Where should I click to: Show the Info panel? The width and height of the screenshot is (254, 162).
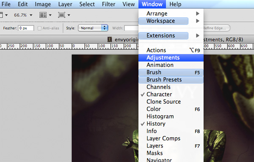pyautogui.click(x=171, y=131)
